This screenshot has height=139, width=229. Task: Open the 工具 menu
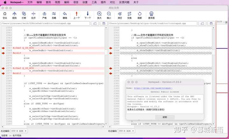(x=94, y=2)
